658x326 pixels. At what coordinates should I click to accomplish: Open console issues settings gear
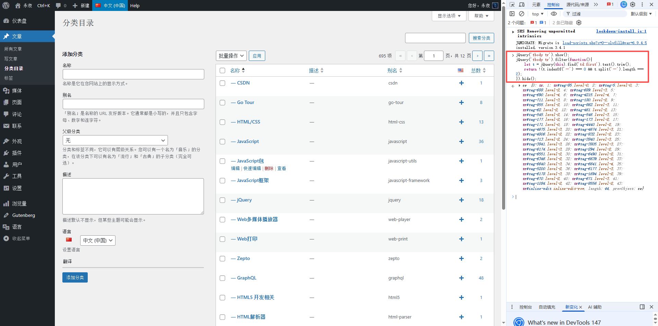[579, 23]
